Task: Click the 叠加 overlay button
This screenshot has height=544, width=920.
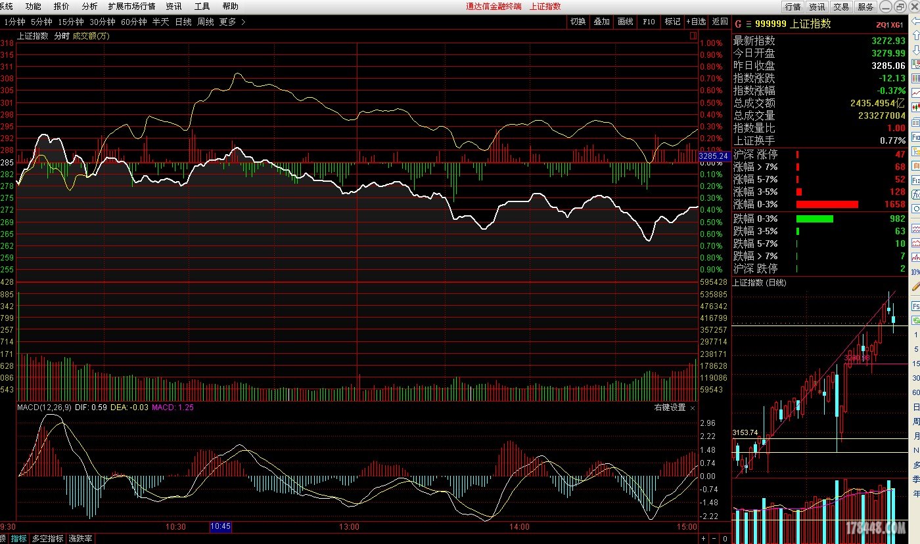Action: tap(601, 22)
